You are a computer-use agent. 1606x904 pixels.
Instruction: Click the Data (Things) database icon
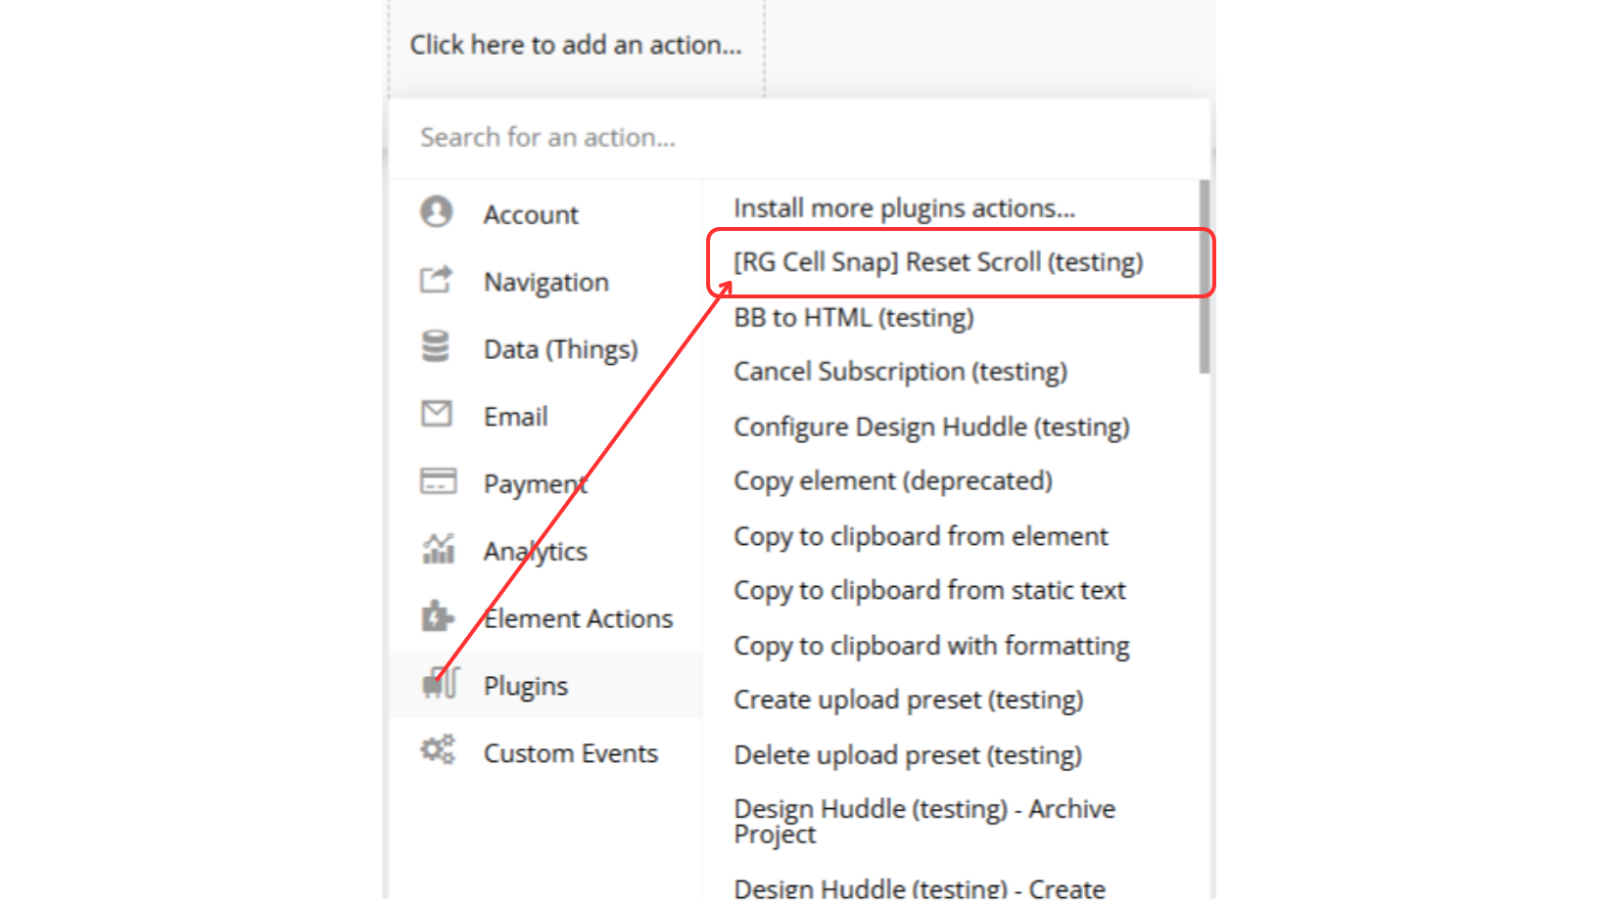(436, 347)
